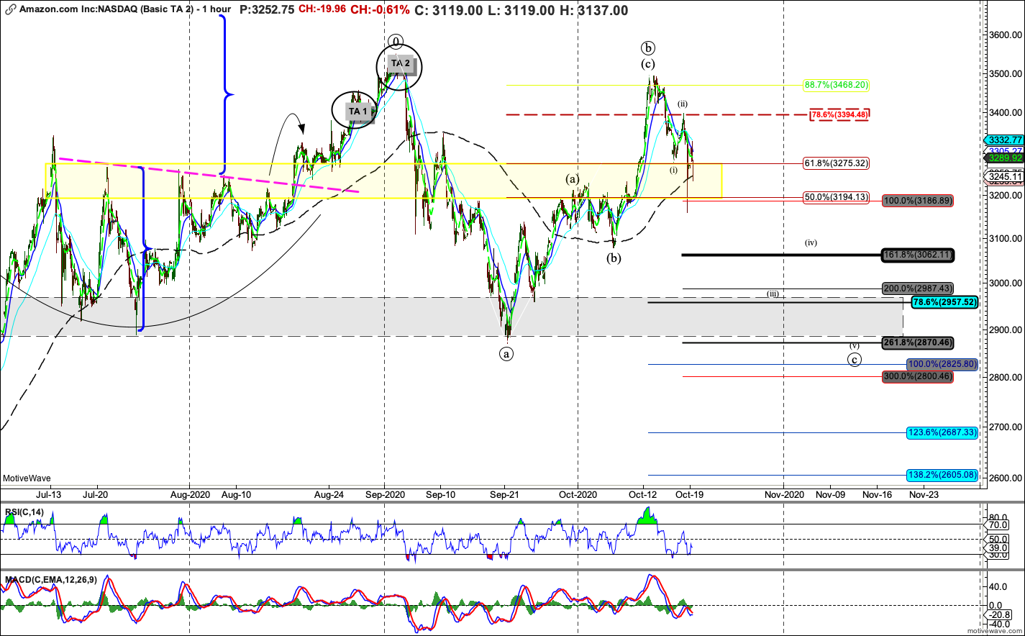1025x636 pixels.
Task: Click the Sep-21 date axis label
Action: [505, 495]
